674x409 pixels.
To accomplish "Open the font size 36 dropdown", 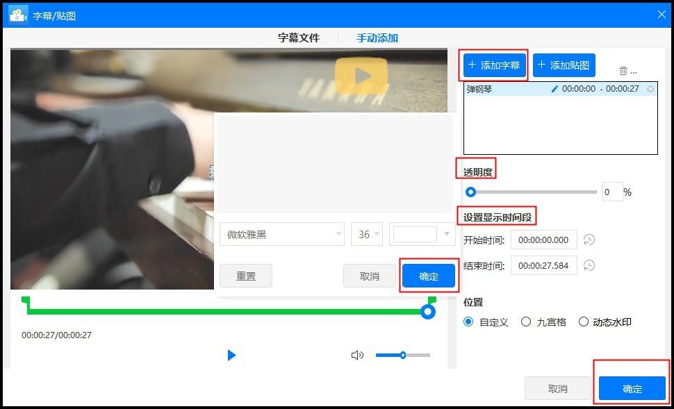I will (367, 234).
